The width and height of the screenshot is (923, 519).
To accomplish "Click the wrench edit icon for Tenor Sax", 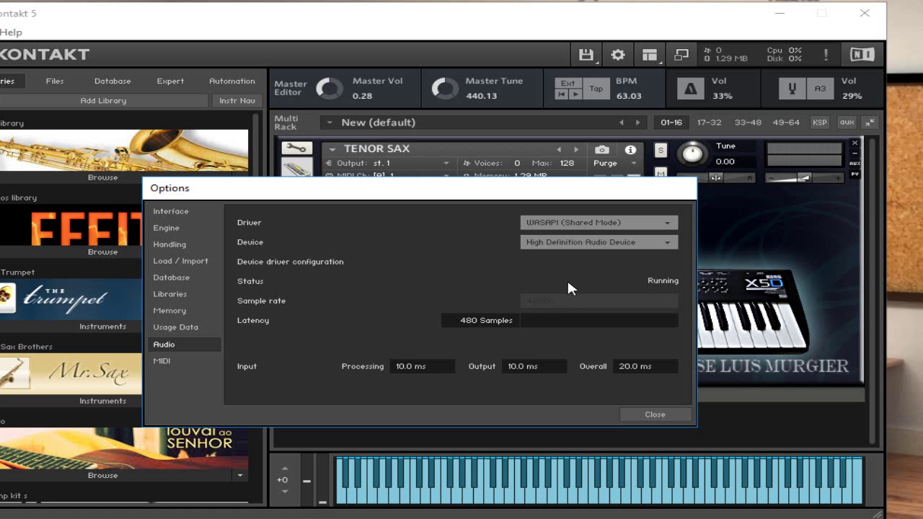I will (296, 148).
